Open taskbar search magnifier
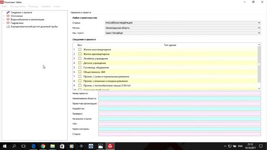The height and width of the screenshot is (150, 267). (x=14, y=146)
